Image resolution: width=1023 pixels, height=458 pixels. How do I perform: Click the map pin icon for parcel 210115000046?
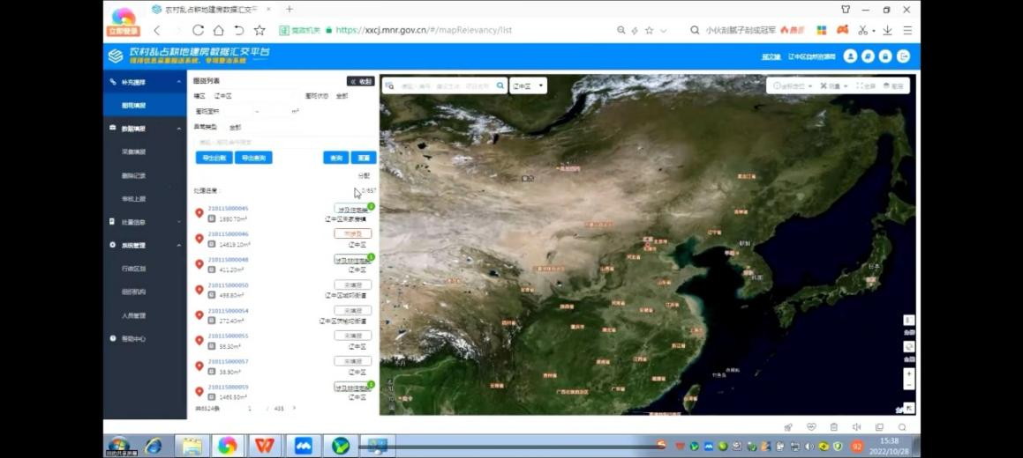click(199, 239)
